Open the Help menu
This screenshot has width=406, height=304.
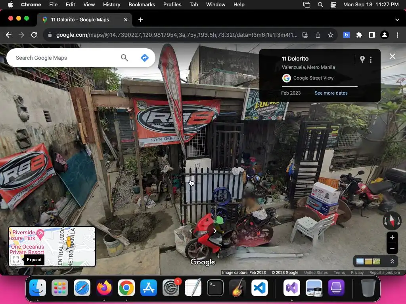(239, 4)
